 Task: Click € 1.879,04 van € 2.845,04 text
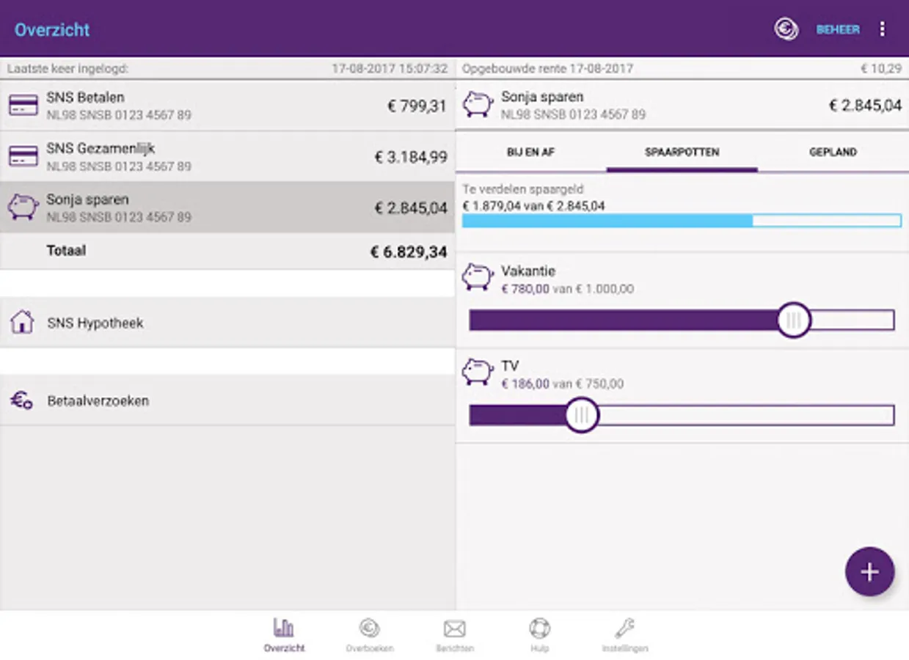point(534,206)
